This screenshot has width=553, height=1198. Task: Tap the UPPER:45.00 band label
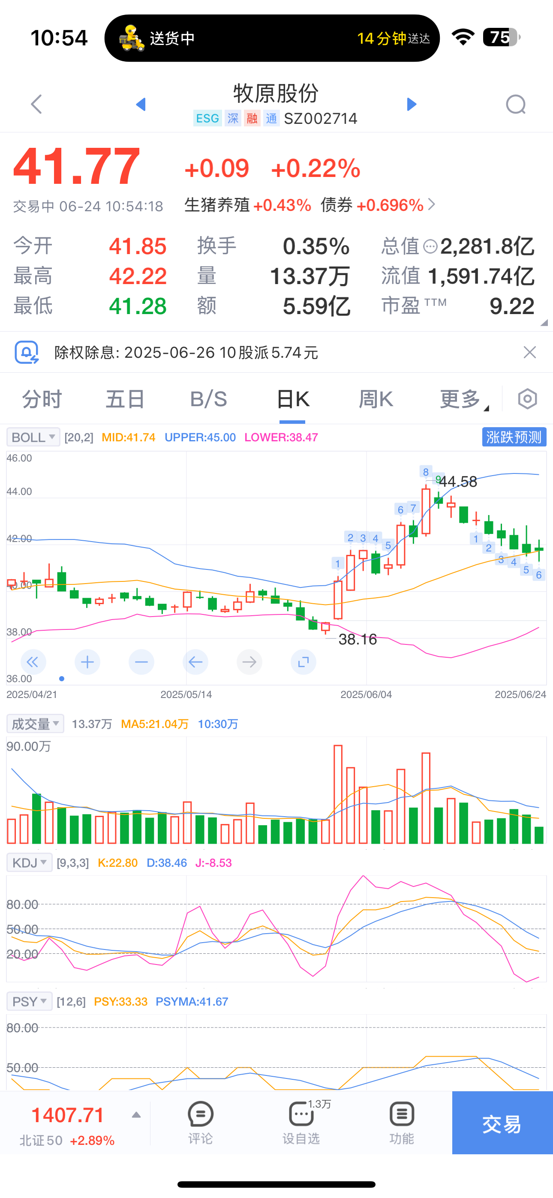(x=200, y=437)
